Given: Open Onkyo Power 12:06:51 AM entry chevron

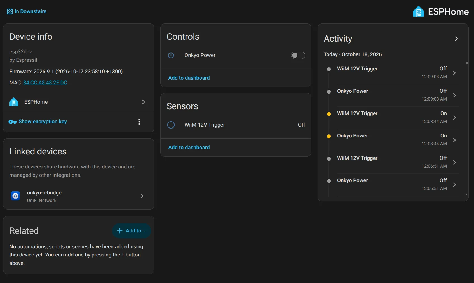Looking at the screenshot, I should point(454,185).
